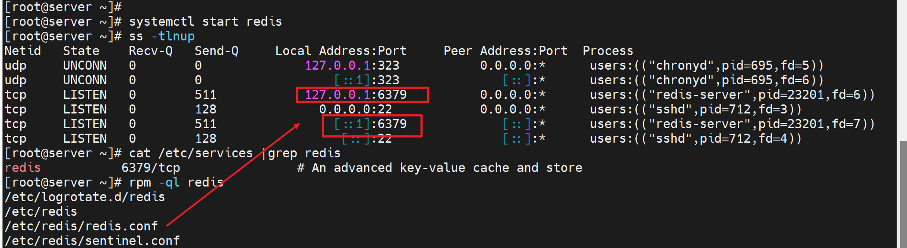Click the "Process" column header
907x248 pixels.
(608, 51)
